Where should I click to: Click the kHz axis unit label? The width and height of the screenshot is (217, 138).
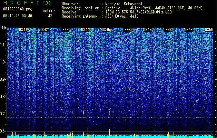[3, 28]
